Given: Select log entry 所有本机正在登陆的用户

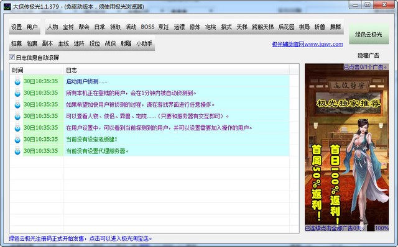Looking at the screenshot, I should (x=150, y=93).
